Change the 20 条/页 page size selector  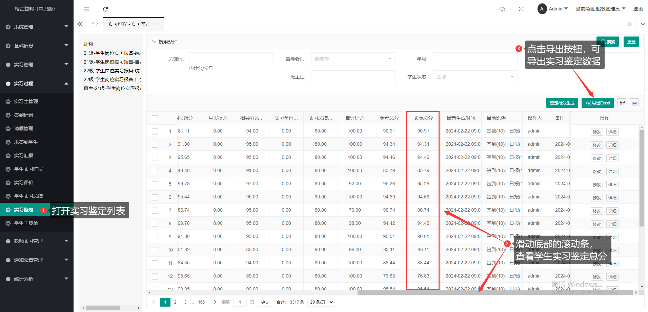tap(321, 302)
